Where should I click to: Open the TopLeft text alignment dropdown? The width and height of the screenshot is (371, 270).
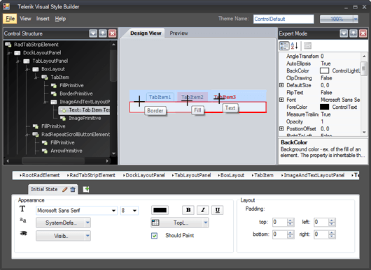(180, 223)
